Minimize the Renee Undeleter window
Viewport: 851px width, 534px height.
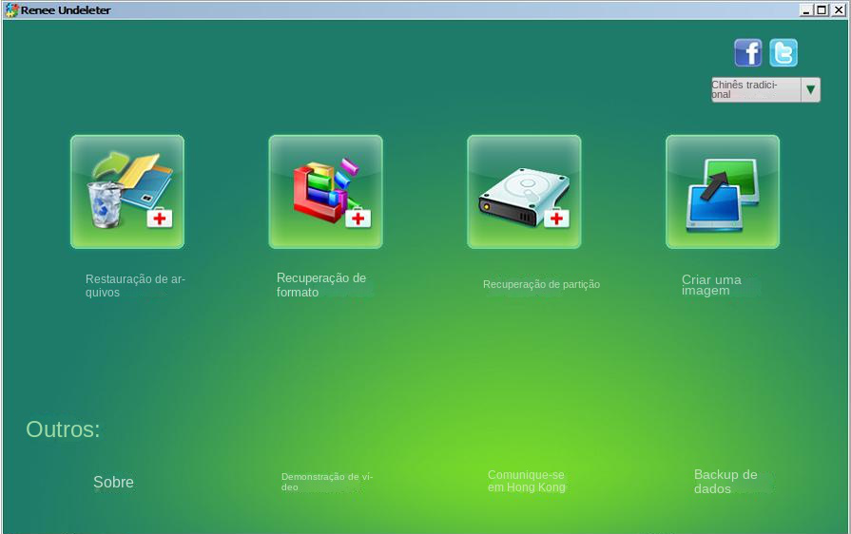(806, 10)
